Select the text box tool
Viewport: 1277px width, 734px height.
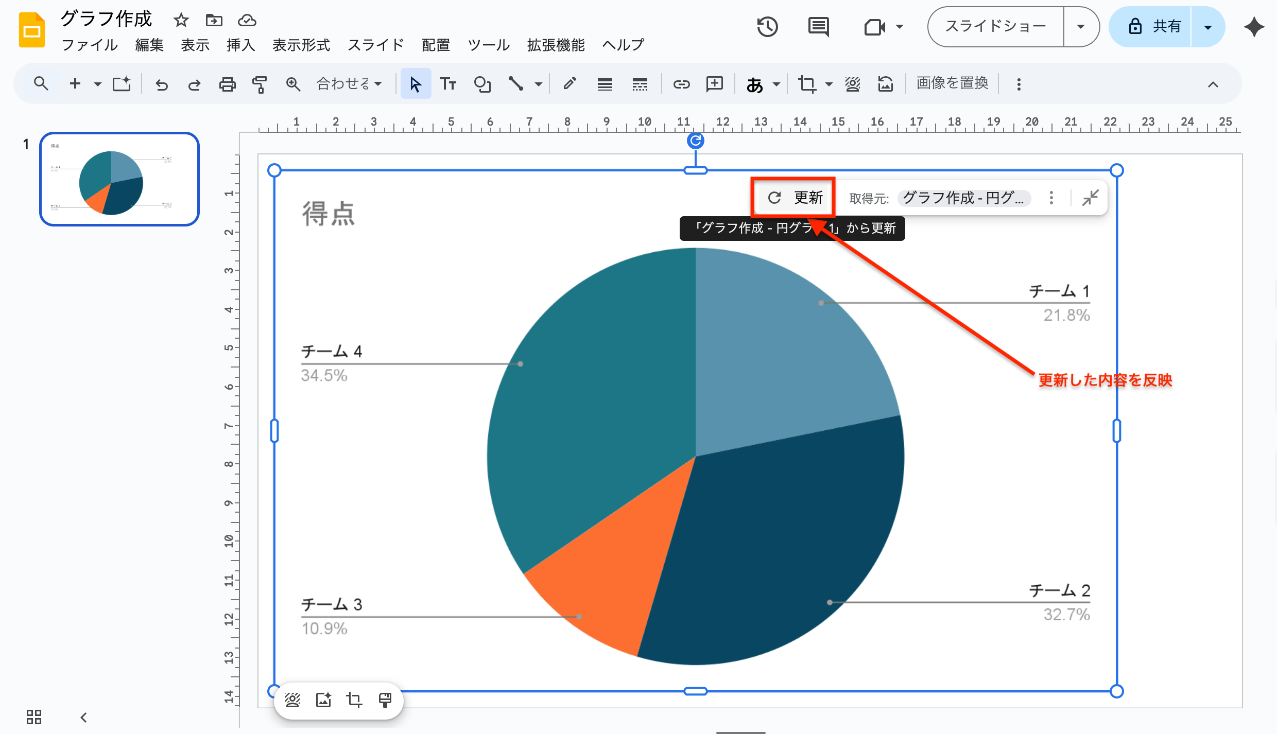click(x=448, y=83)
